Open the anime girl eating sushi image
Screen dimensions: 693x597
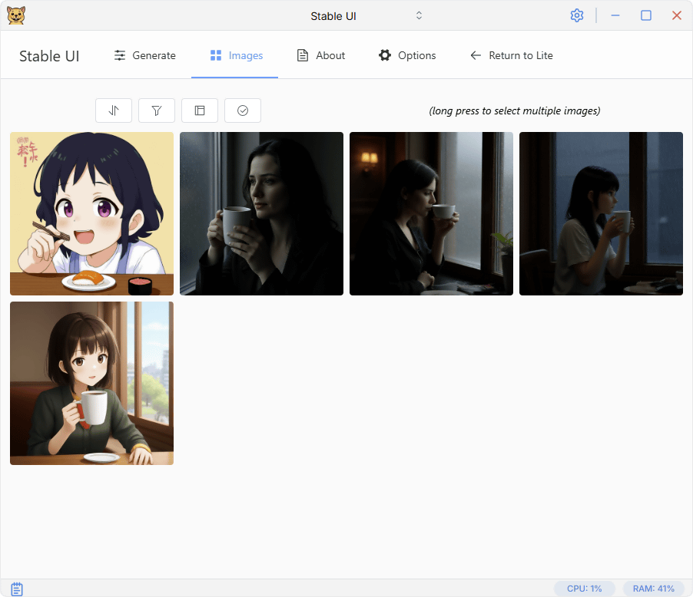click(x=91, y=213)
